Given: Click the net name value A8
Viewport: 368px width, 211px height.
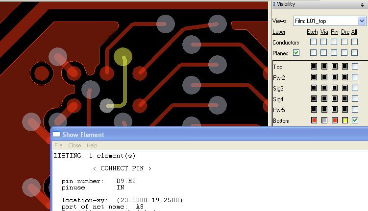Looking at the screenshot, I should click(x=140, y=207).
